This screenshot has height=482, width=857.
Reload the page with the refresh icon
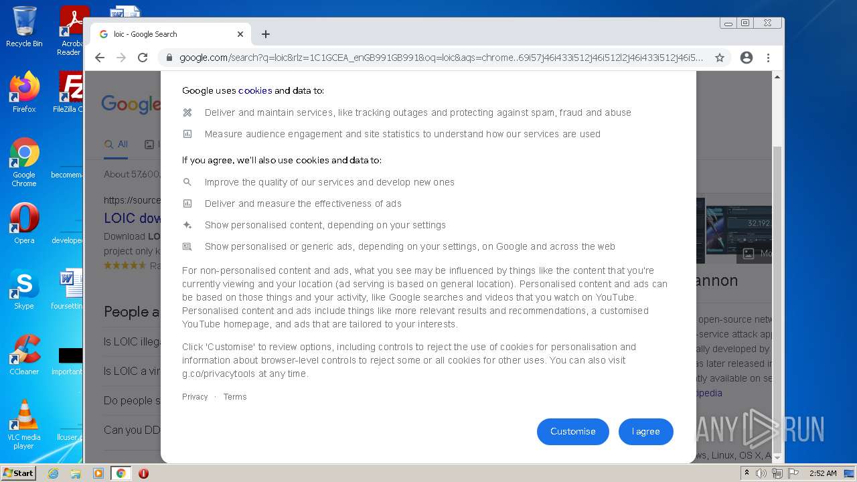143,58
